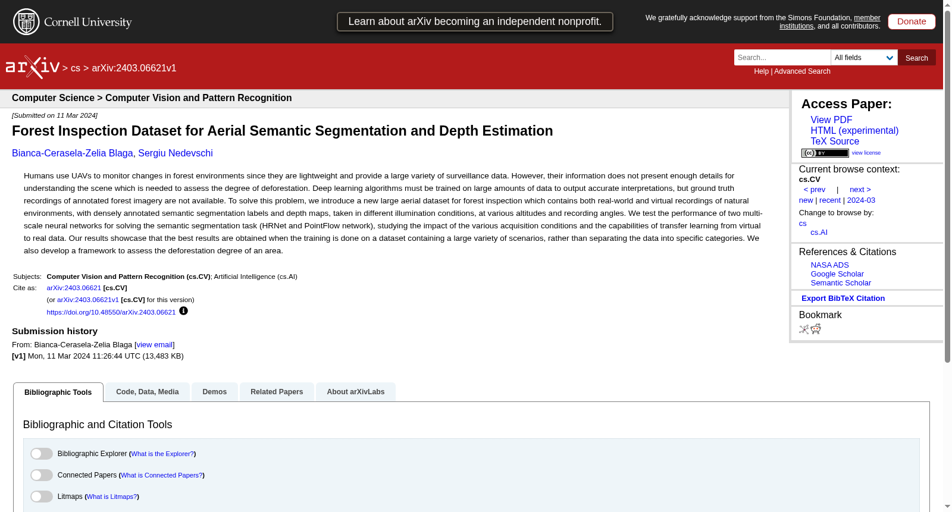The width and height of the screenshot is (952, 512).
Task: Click What is the Explorer? link
Action: coord(162,454)
